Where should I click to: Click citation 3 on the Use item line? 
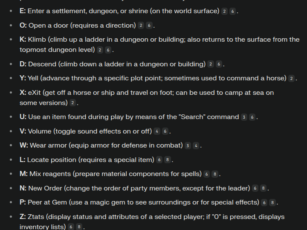click(x=244, y=117)
